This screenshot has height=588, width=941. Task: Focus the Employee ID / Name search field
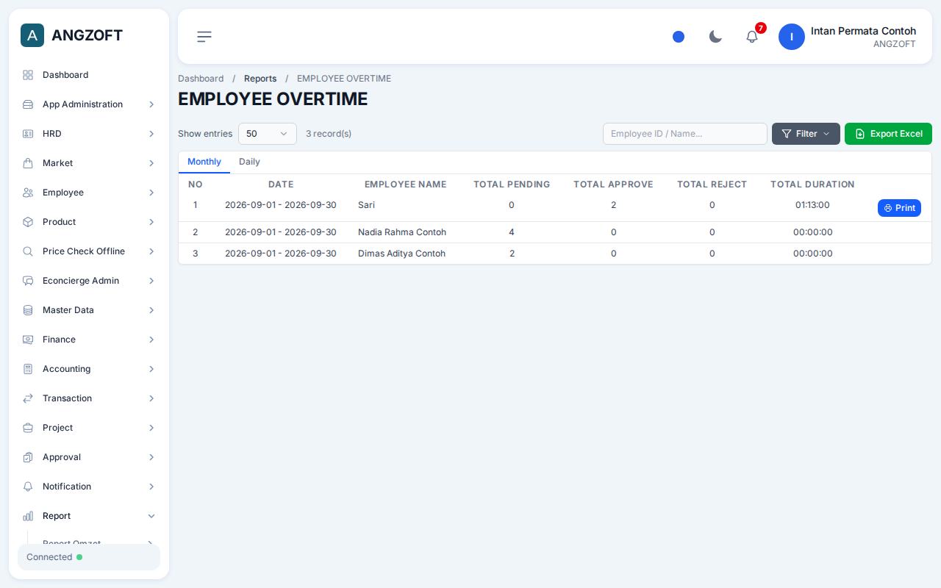[x=685, y=134]
